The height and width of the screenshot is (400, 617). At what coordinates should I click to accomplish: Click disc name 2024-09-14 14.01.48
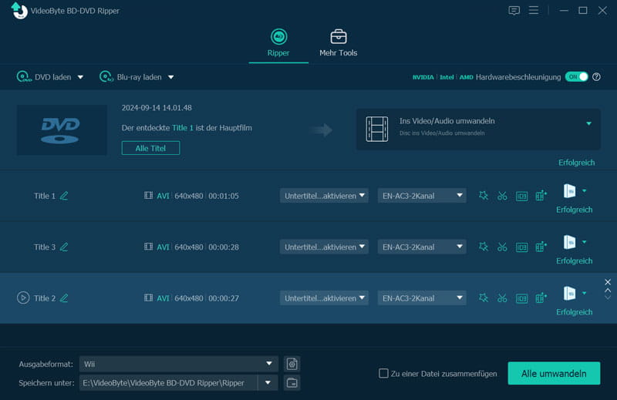click(157, 108)
